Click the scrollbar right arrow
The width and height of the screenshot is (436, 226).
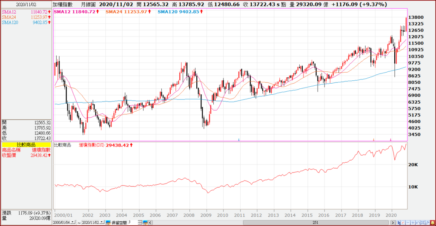point(393,223)
